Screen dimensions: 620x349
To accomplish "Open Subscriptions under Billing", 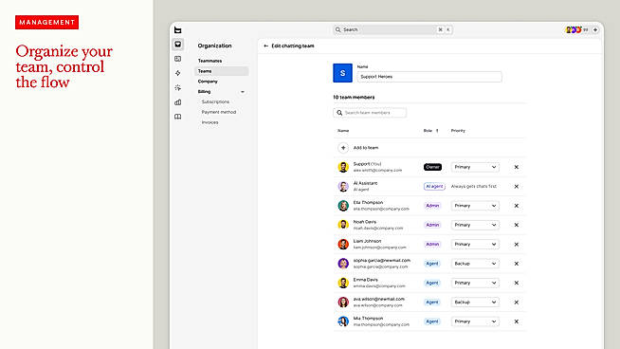I will pyautogui.click(x=215, y=102).
